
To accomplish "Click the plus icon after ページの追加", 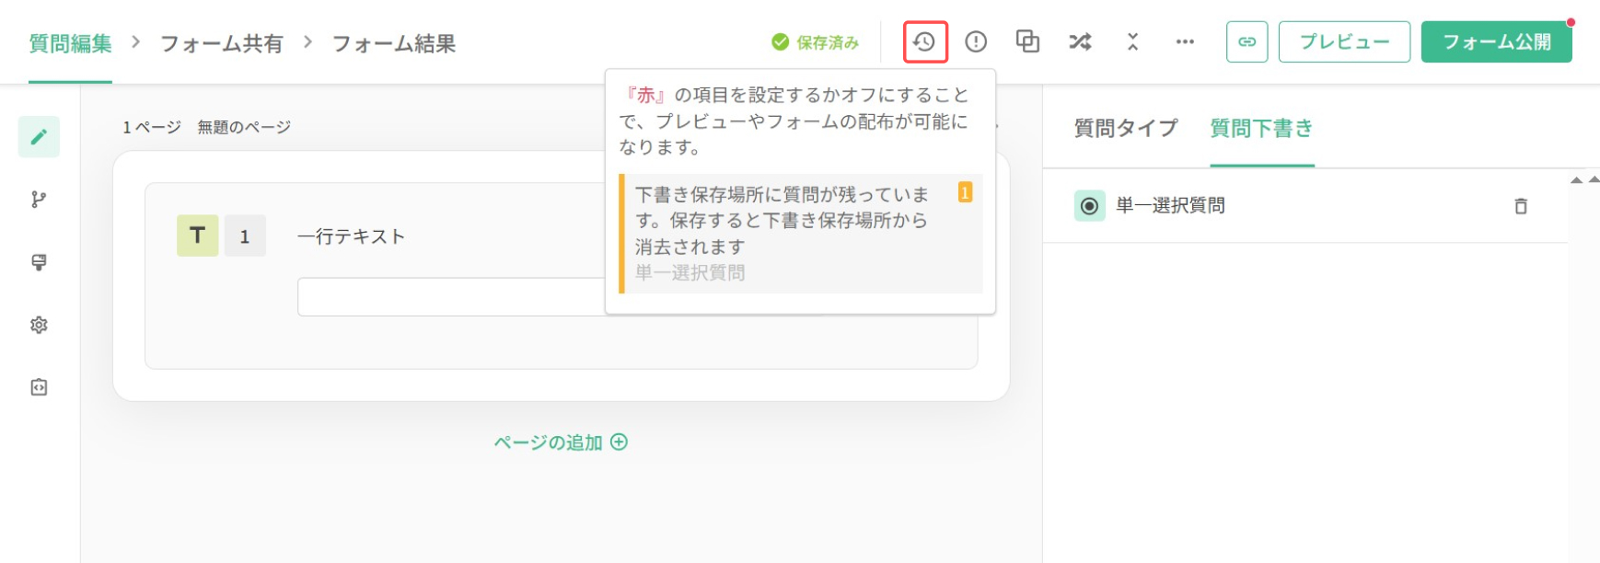I will (x=620, y=442).
